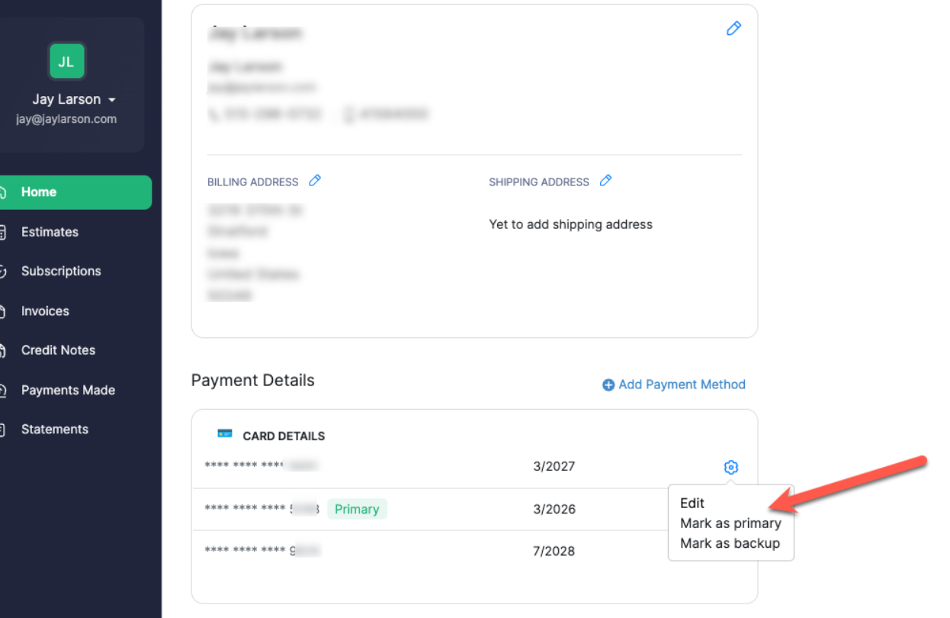Open the gear settings for the 3/2027 card
Viewport: 950px width, 618px height.
point(730,467)
